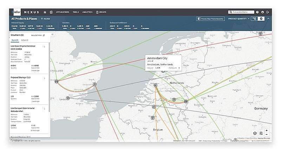Open the user profile icon
Viewport: 281px width, 153px height.
coord(262,12)
